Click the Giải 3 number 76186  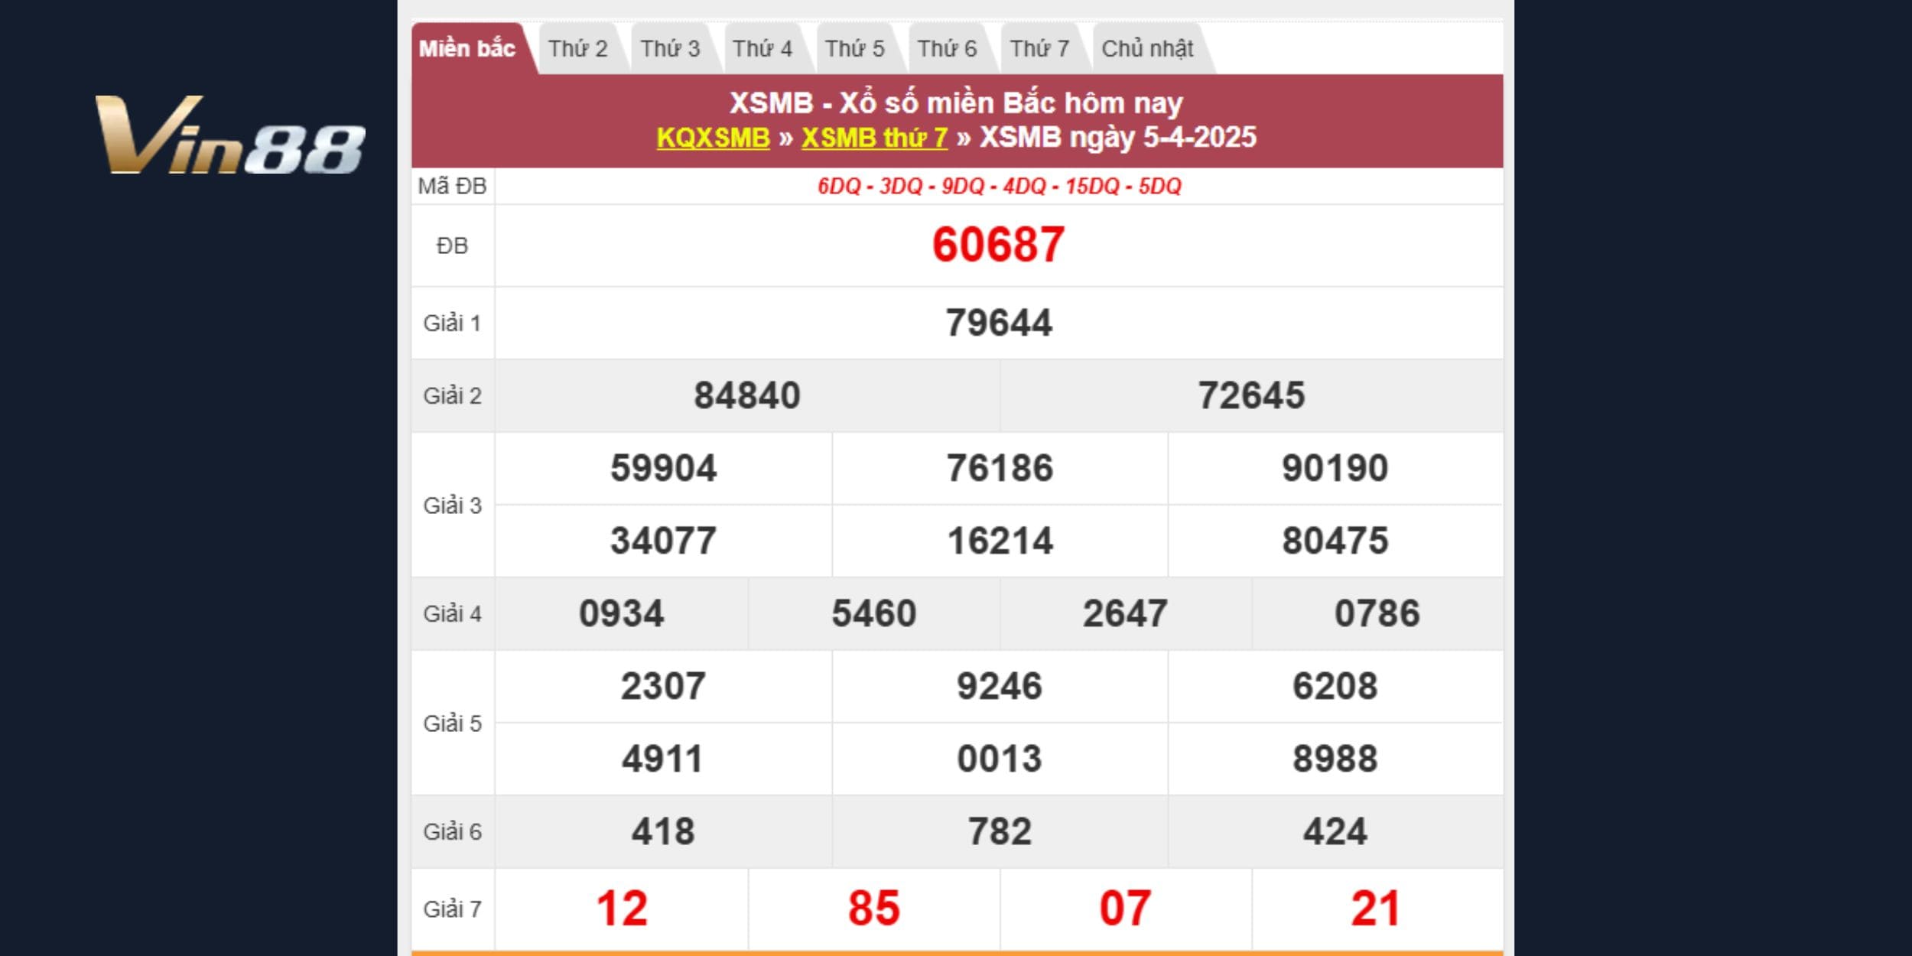tap(1000, 468)
